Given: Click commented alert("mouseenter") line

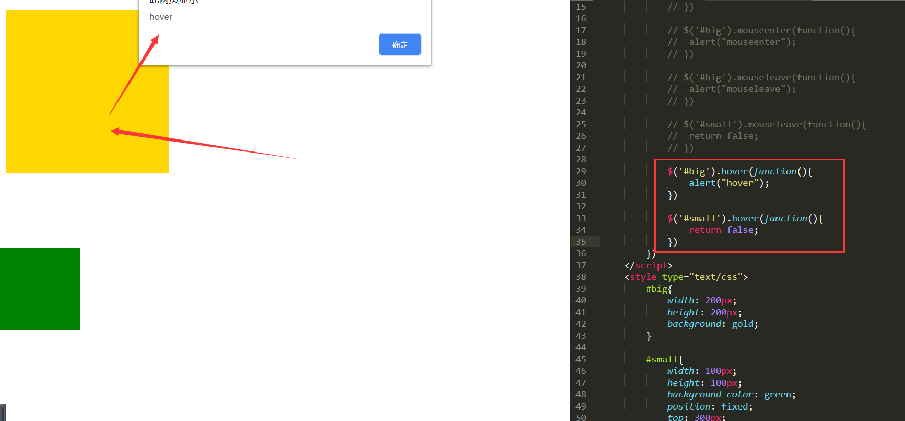Looking at the screenshot, I should [731, 42].
